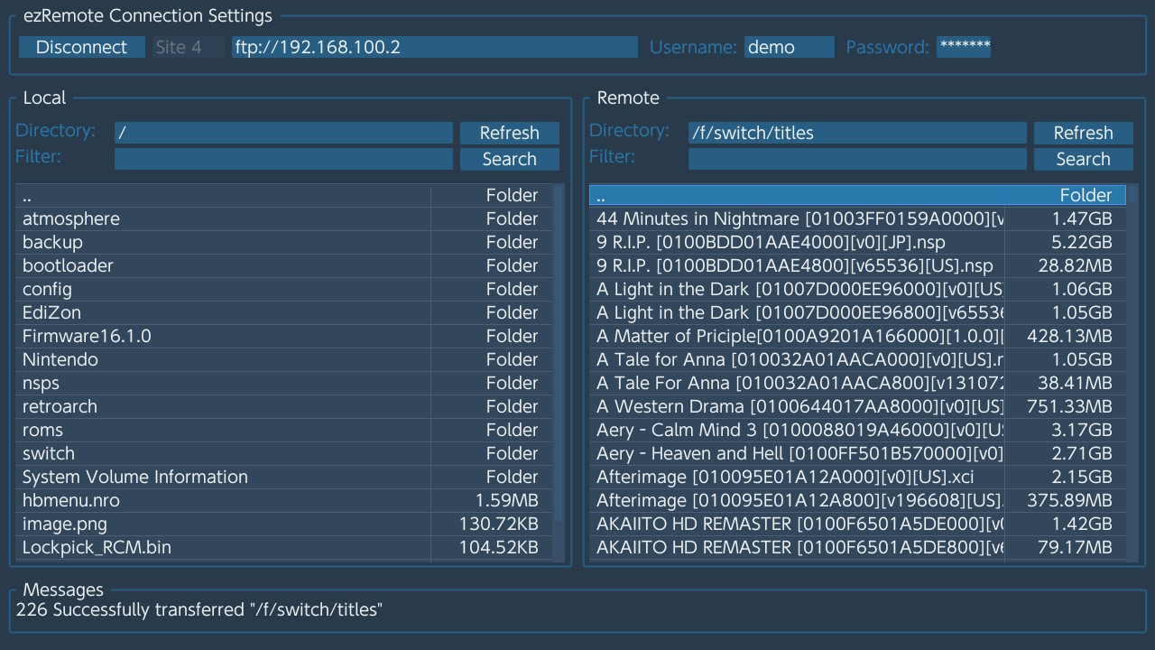Focus the Local Filter text box
Screen dimensions: 1155x650
coord(283,160)
